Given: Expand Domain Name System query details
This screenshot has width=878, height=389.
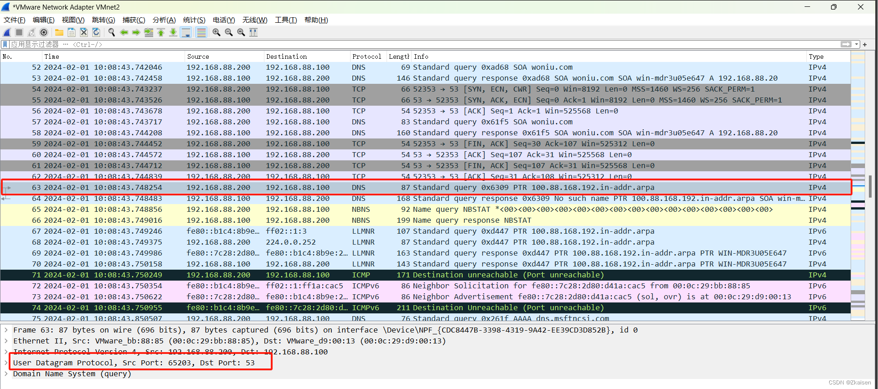Looking at the screenshot, I should [x=6, y=374].
